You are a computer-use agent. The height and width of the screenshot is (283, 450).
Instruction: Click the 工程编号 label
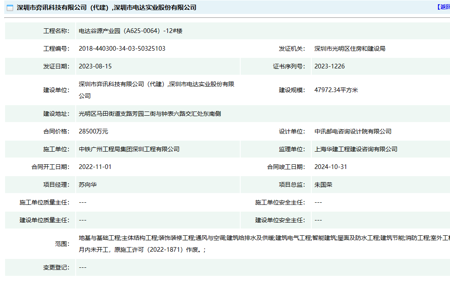(56, 49)
